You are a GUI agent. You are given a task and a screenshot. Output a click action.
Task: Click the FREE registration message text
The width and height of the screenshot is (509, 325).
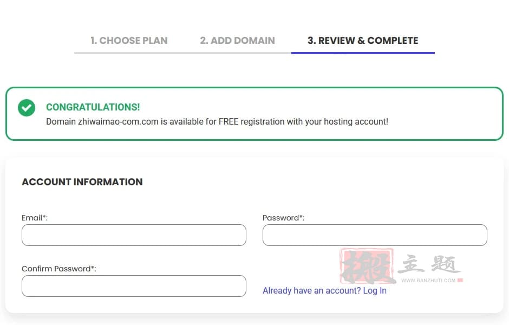point(217,122)
